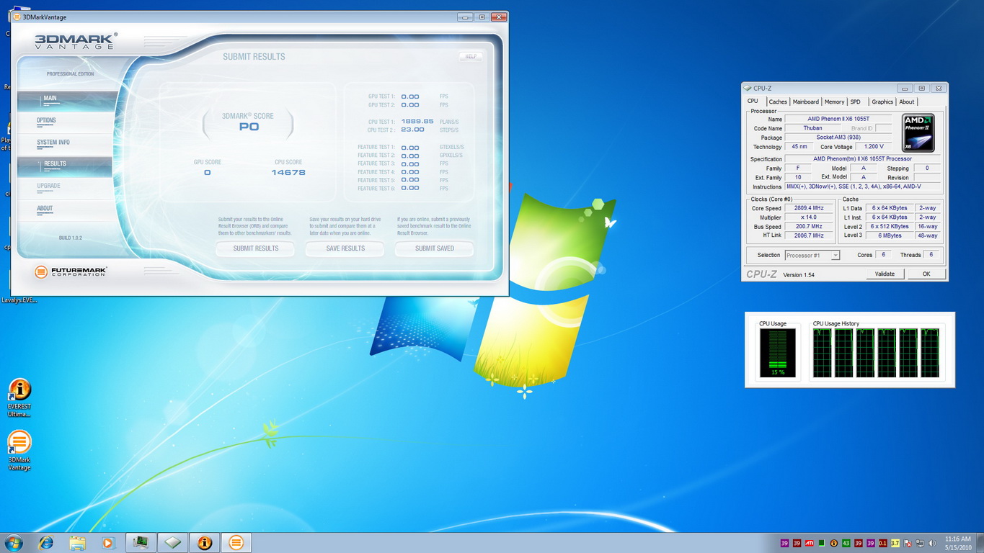
Task: Click the Level 2 cache value 6 x 512 KBytes
Action: pos(889,226)
